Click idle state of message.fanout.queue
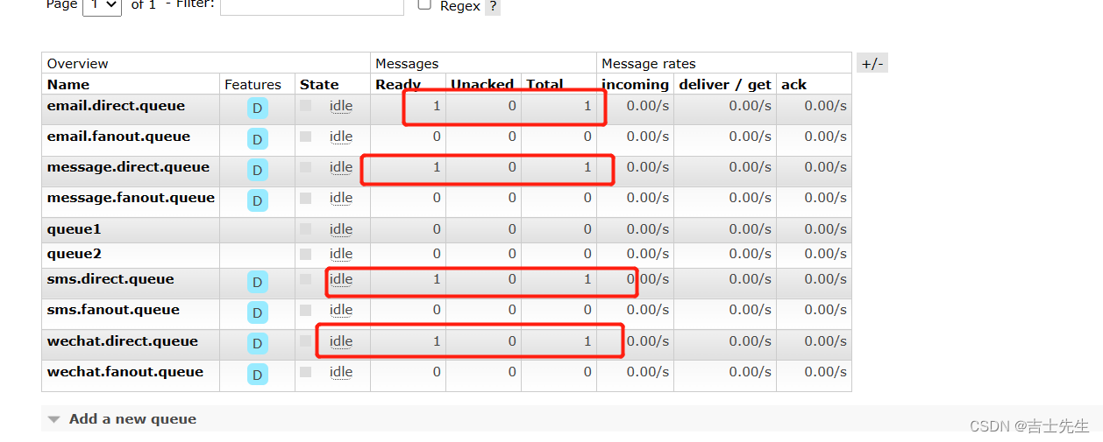1103x442 pixels. click(x=341, y=198)
